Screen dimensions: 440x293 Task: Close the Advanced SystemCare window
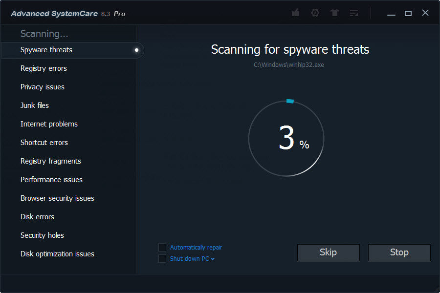[x=425, y=13]
